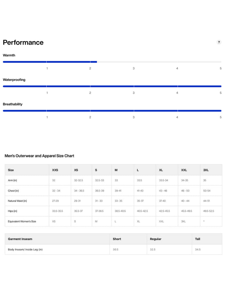The height and width of the screenshot is (303, 227).
Task: Click the Men's Outerwear Size Chart title
Action: 39,156
